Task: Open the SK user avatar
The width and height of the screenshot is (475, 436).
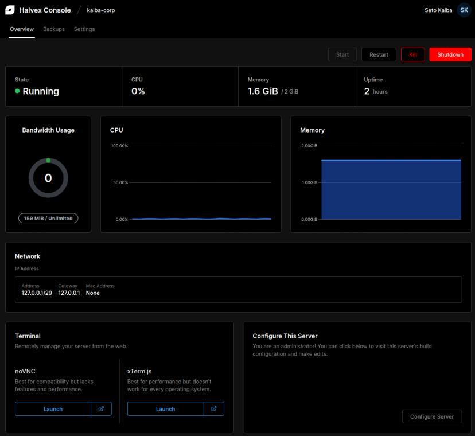Action: [464, 10]
